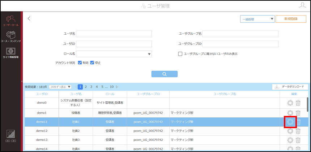Check ユーザグループに属さないユーザのみ表示 checkbox

[180, 54]
